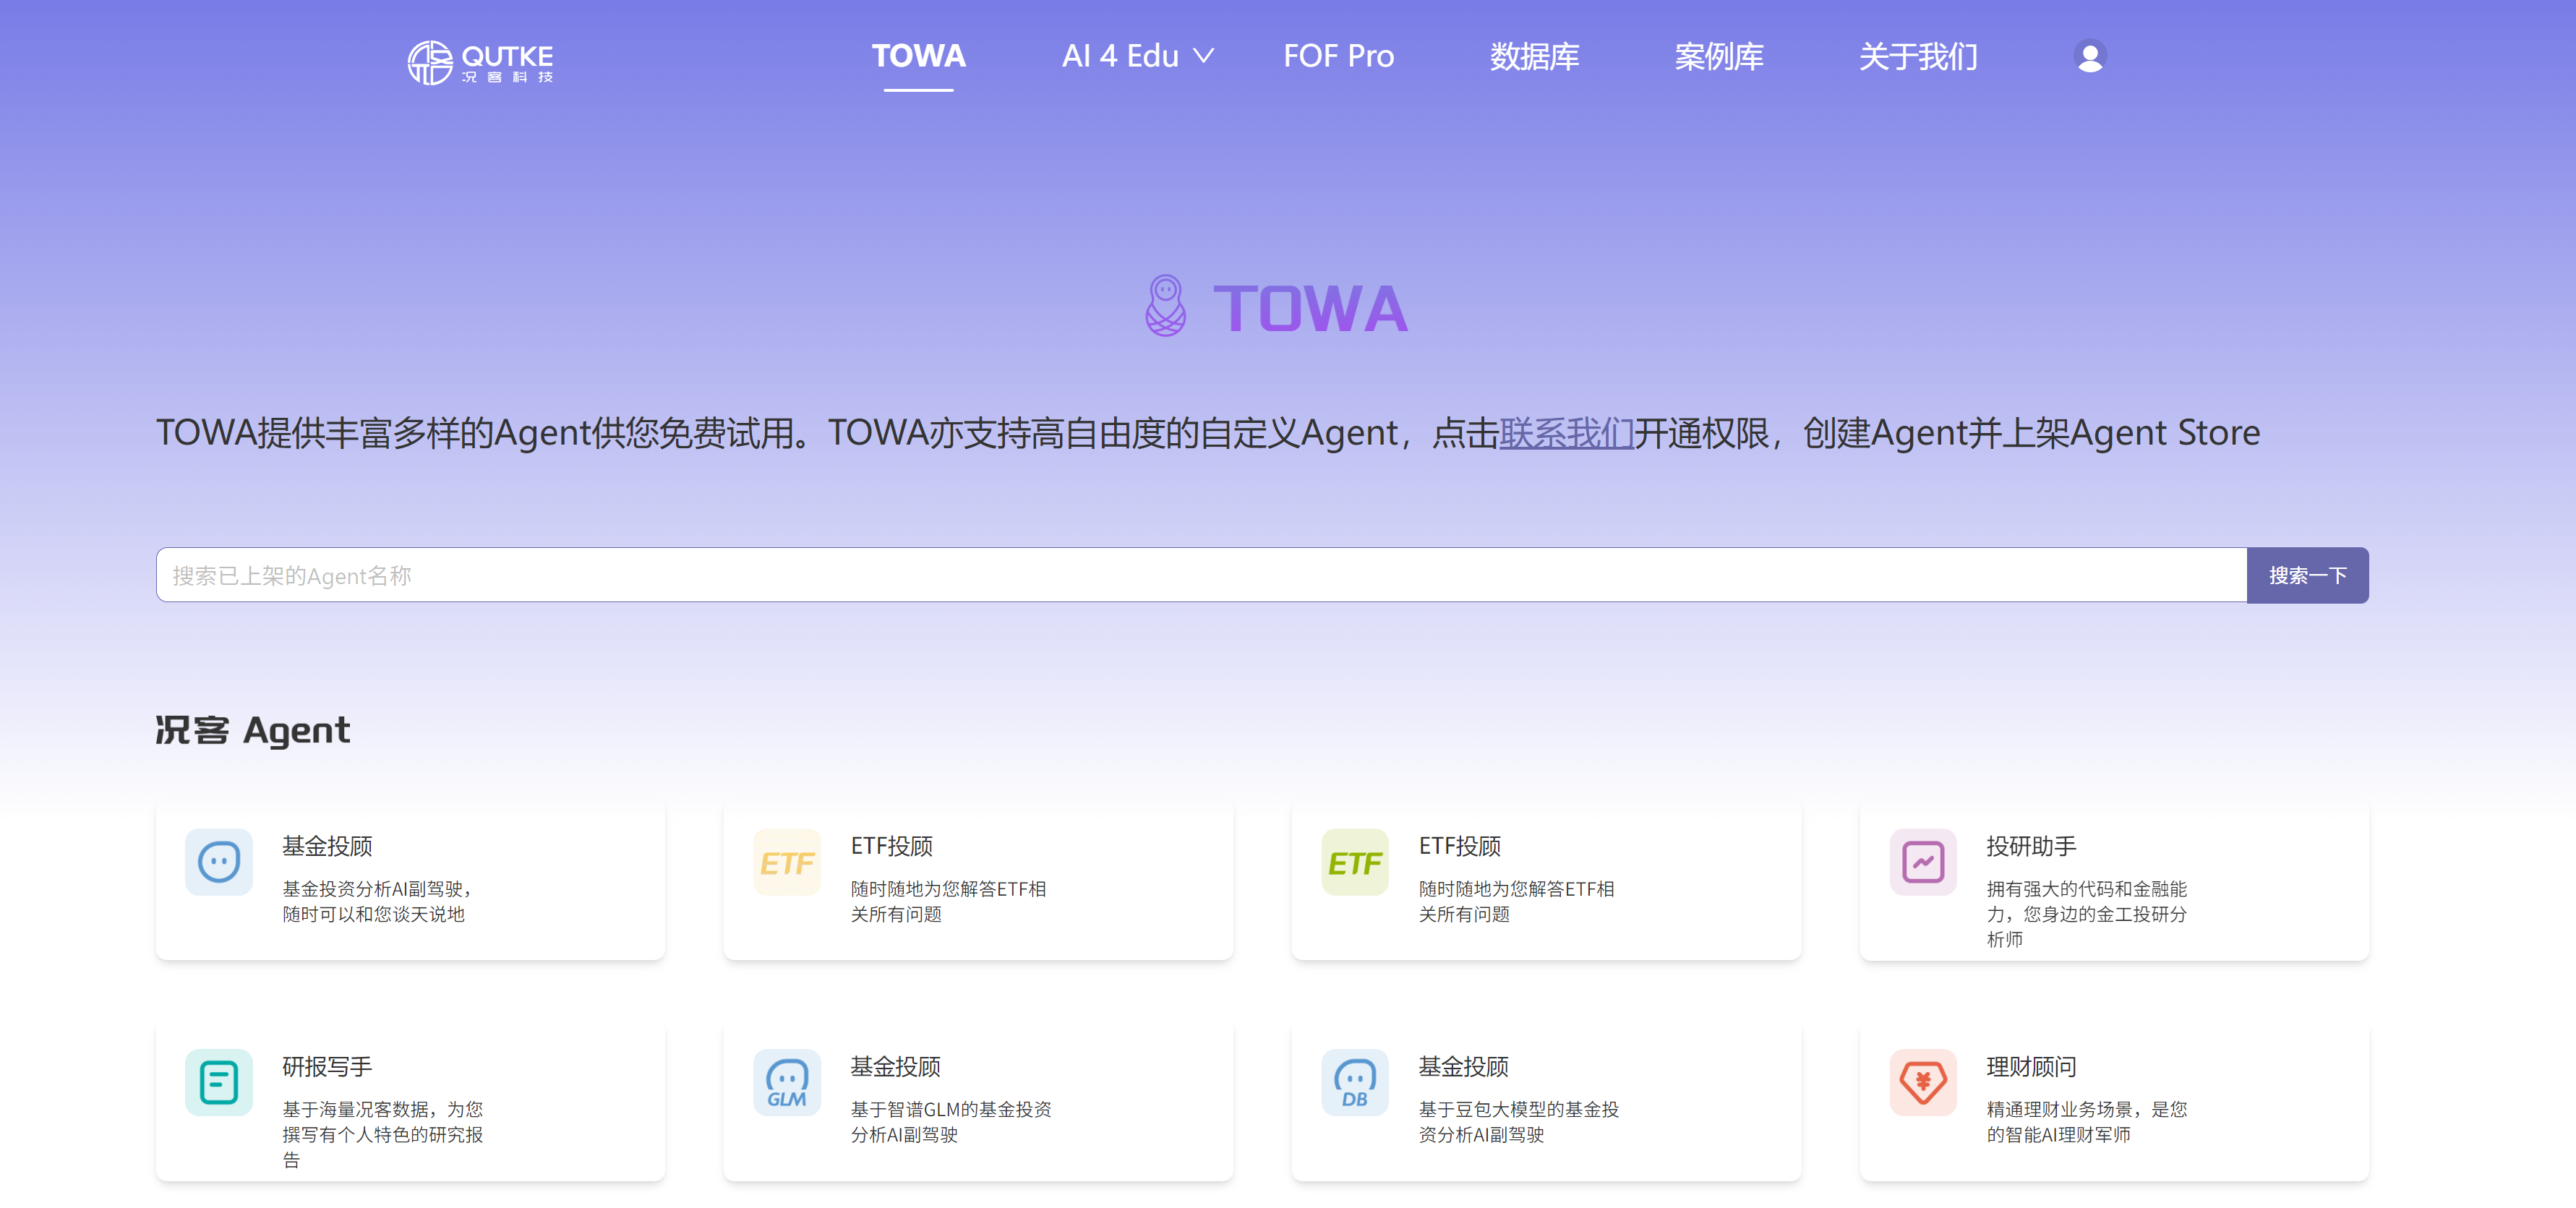Image resolution: width=2576 pixels, height=1208 pixels.
Task: Click the yellow ETF icon
Action: pos(787,861)
